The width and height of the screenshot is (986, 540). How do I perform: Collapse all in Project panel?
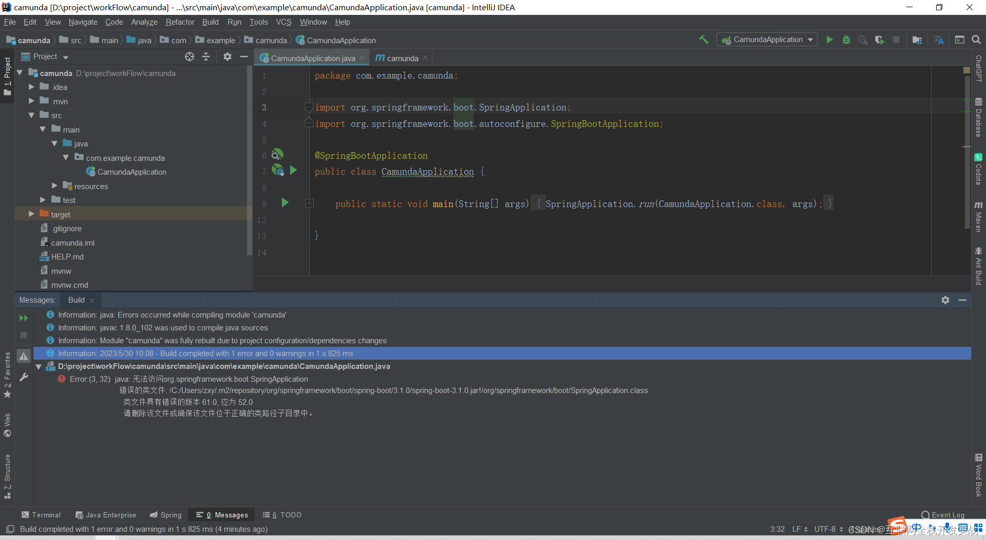pos(206,57)
